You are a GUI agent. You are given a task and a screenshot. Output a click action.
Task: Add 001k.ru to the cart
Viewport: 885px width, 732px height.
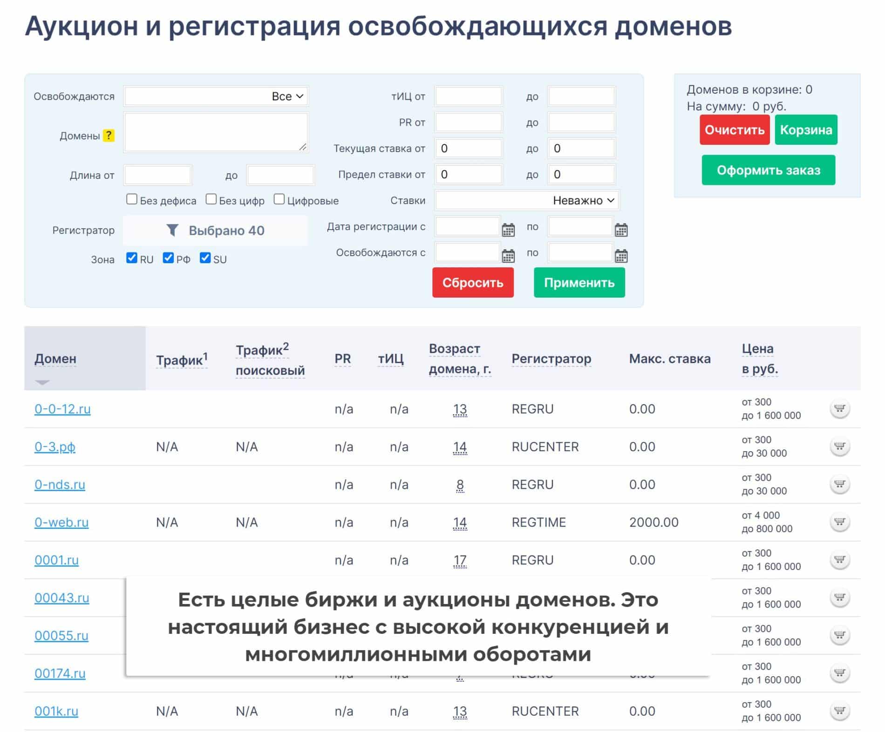click(839, 711)
